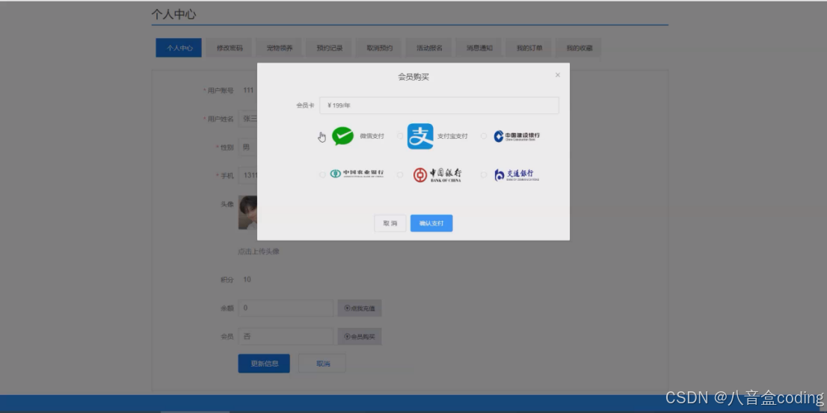Select the WeChat Pay logo icon
This screenshot has width=827, height=413.
342,137
